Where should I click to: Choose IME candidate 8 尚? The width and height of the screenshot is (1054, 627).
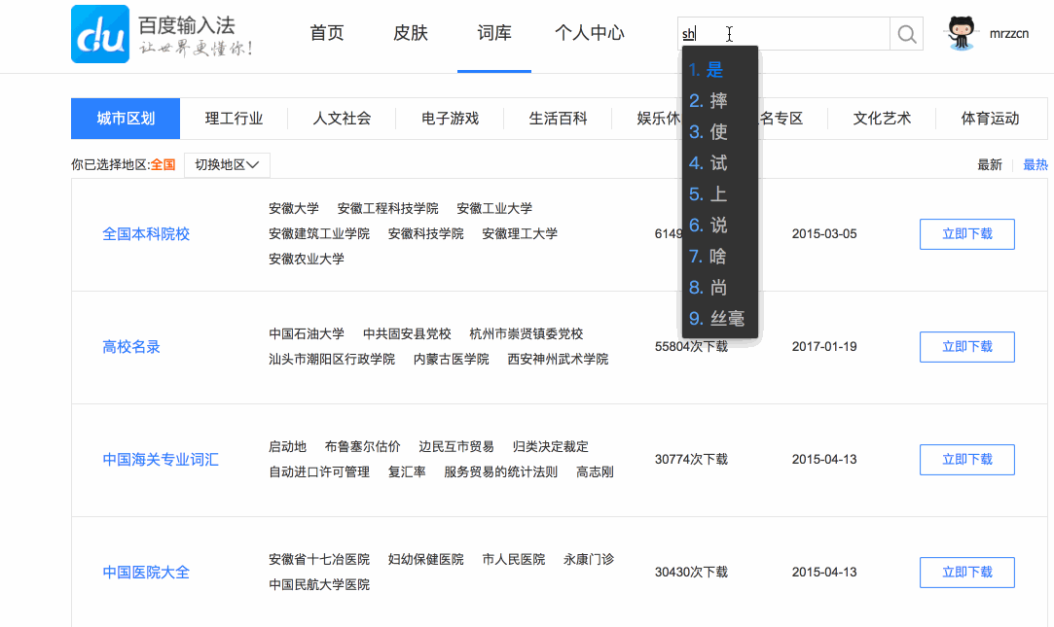tap(720, 288)
